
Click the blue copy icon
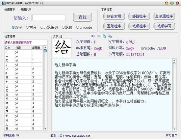pos(104,36)
